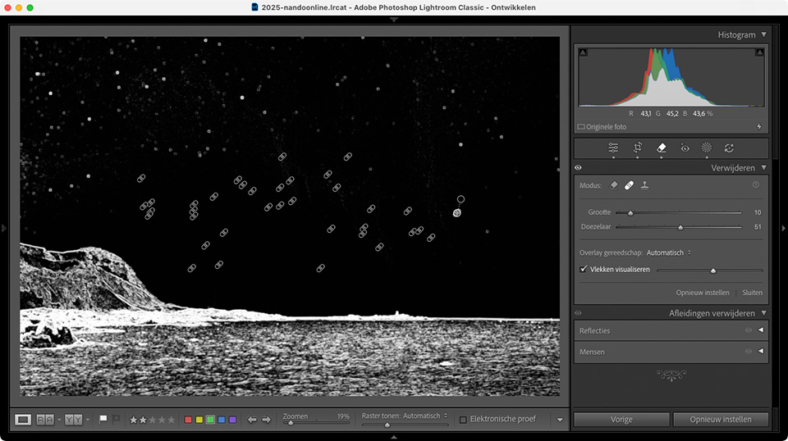Open the Overlay gereedschap Automatisch dropdown

point(668,252)
